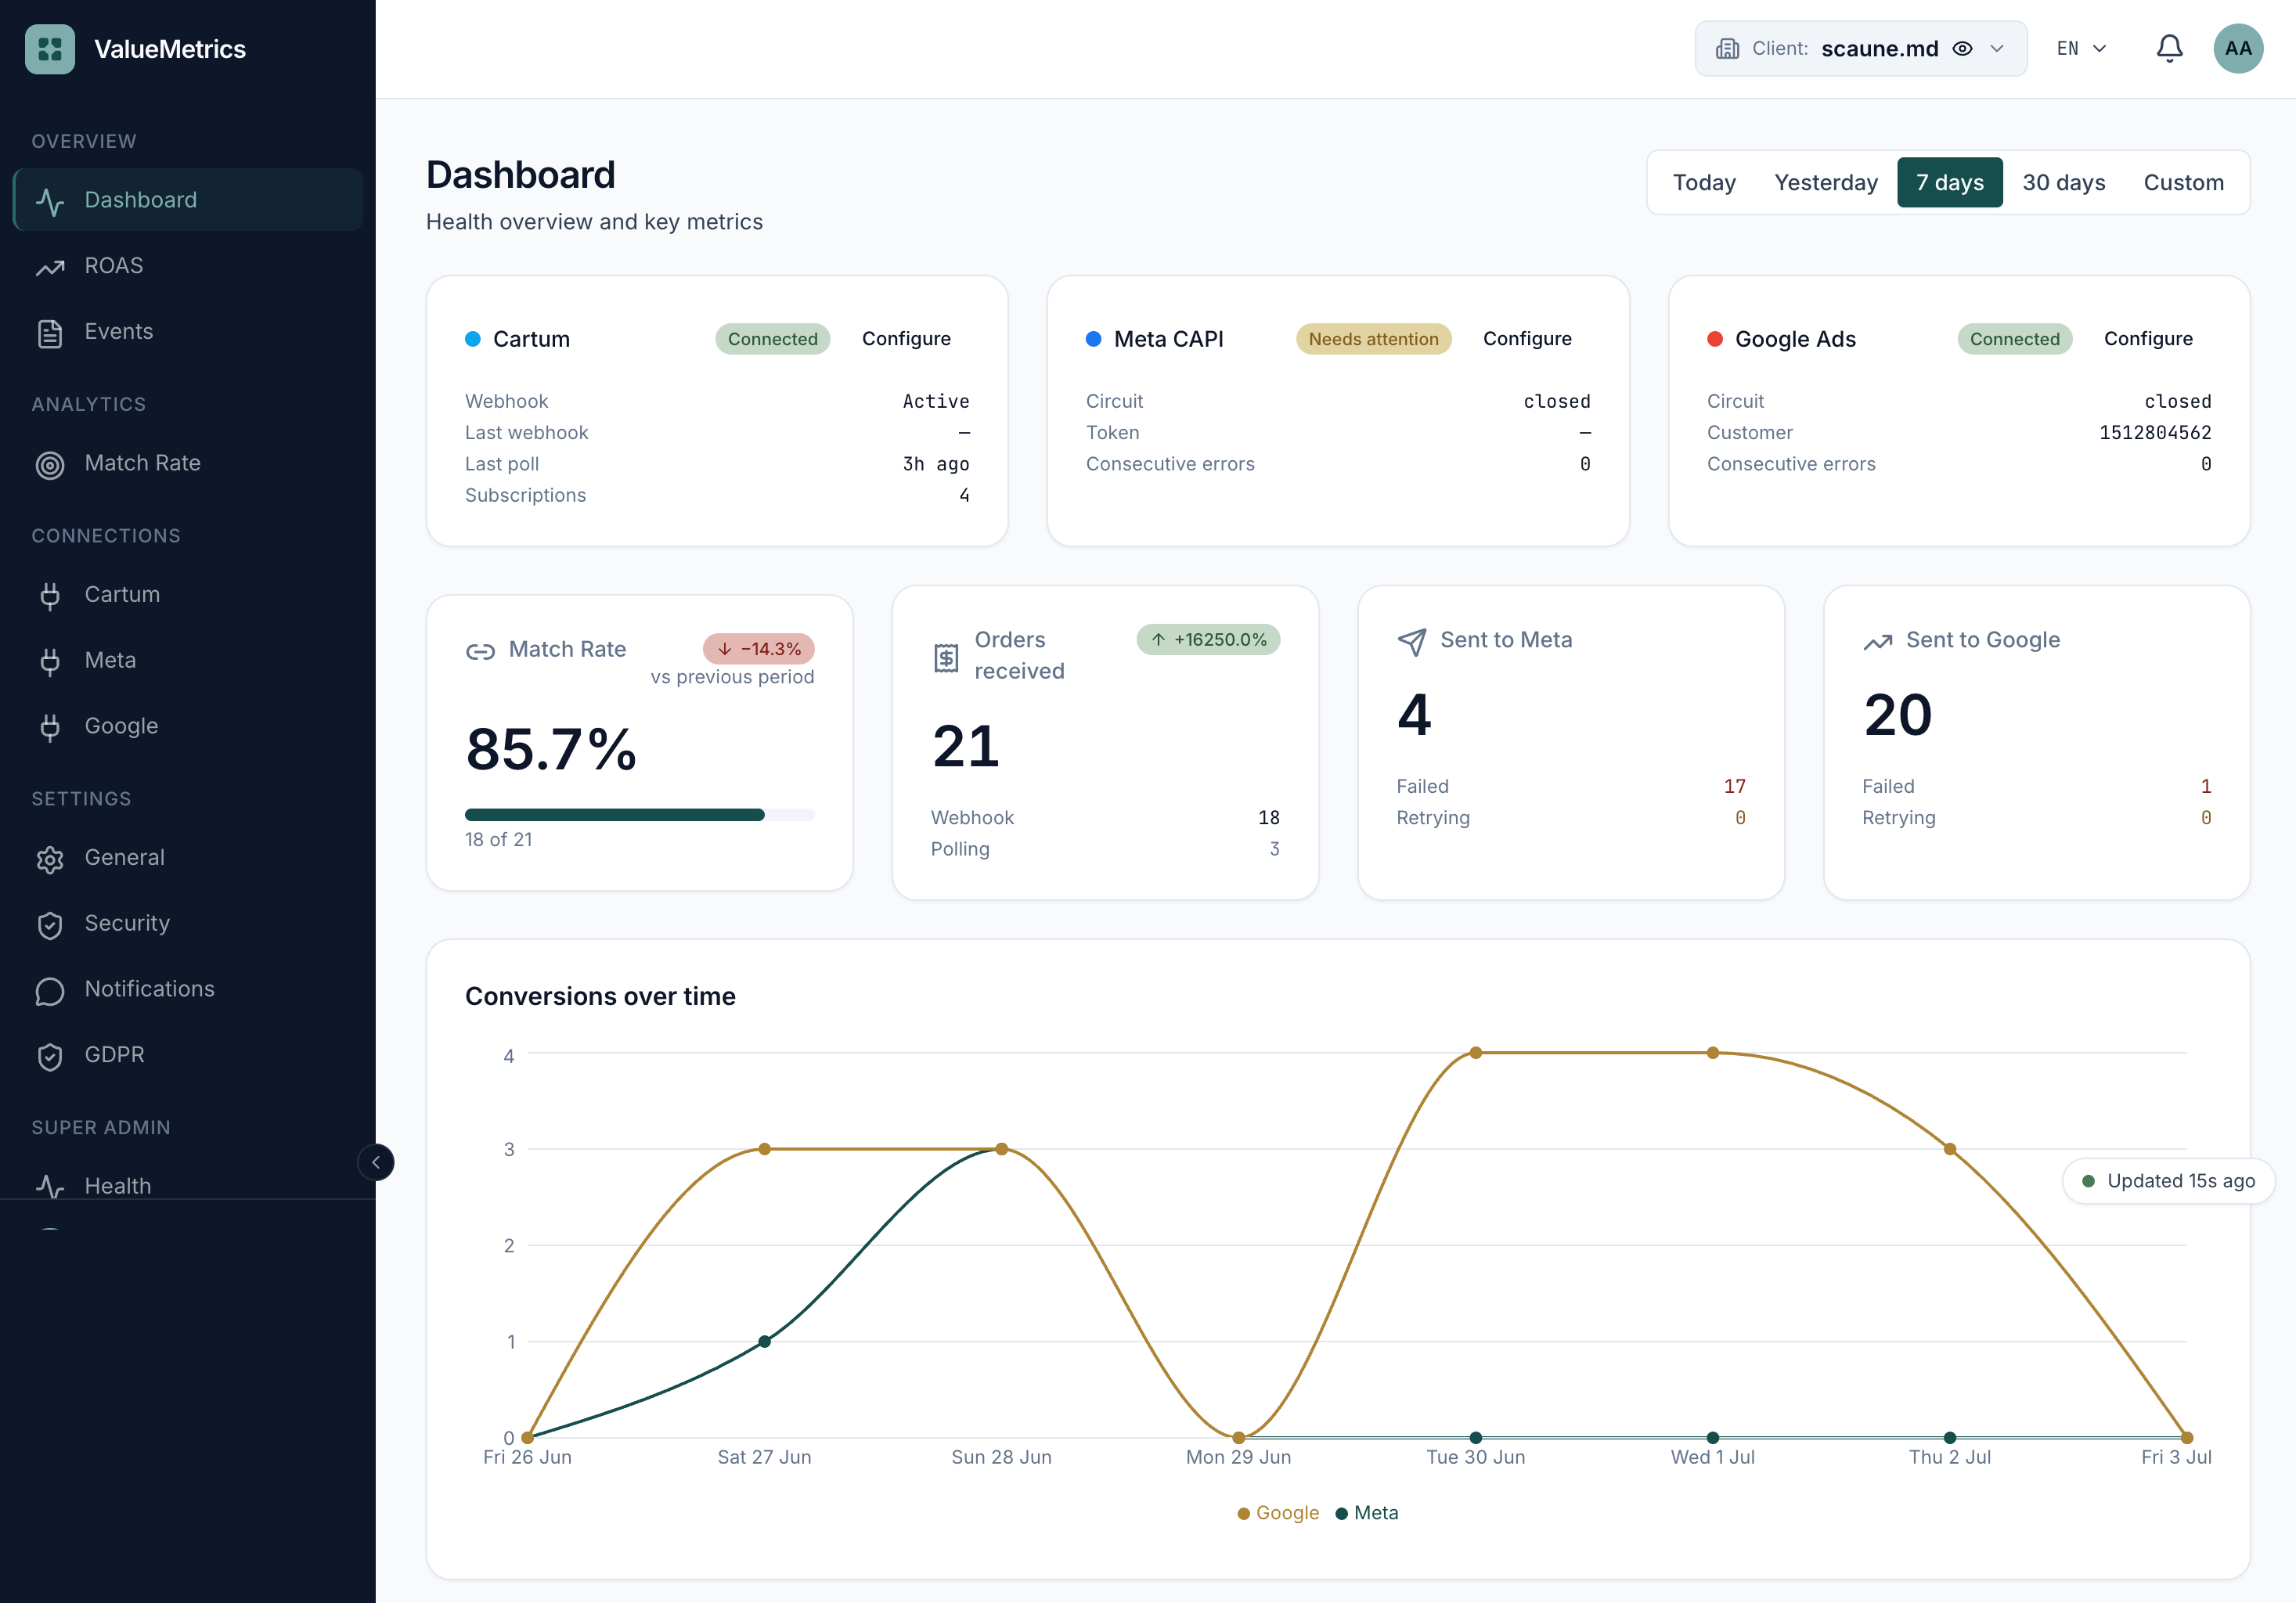Screen dimensions: 2296x1603
Task: Click the building icon beside Client label
Action: pos(1727,49)
